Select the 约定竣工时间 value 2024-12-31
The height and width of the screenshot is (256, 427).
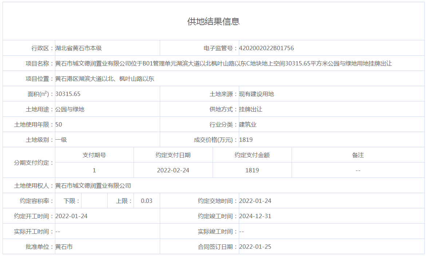(255, 216)
